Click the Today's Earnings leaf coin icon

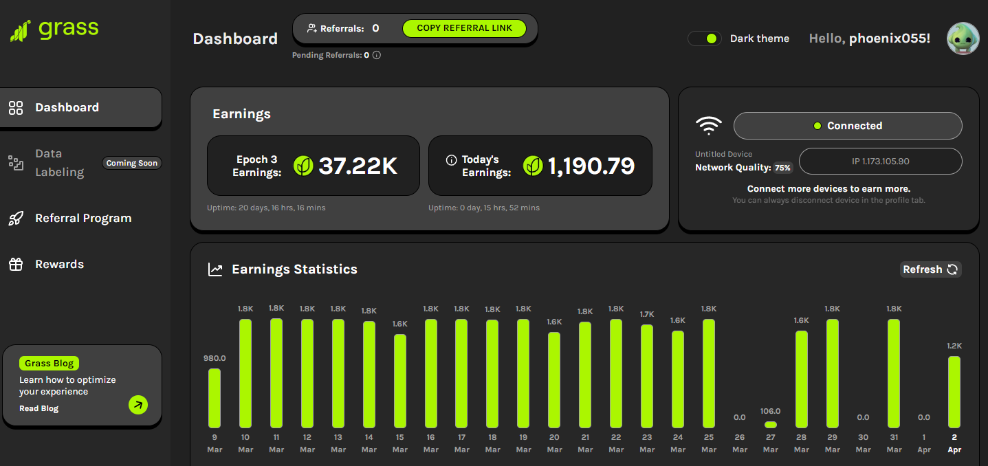[533, 166]
